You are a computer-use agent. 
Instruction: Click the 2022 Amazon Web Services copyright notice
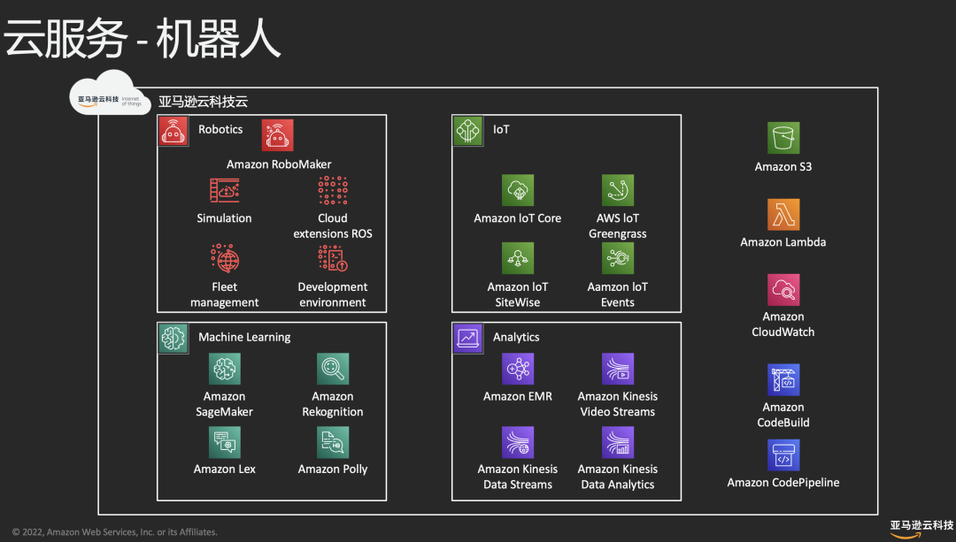(x=114, y=531)
